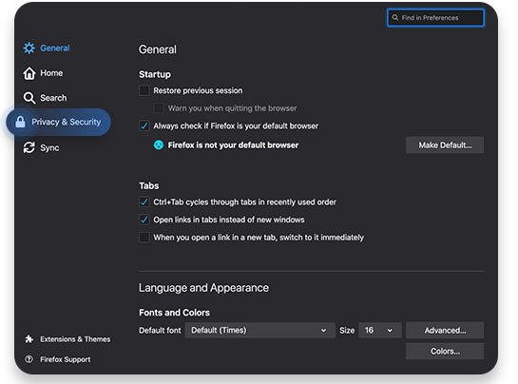Enable switch to new tab immediately checkbox
Viewport: 518px width, 384px height.
pyautogui.click(x=144, y=238)
